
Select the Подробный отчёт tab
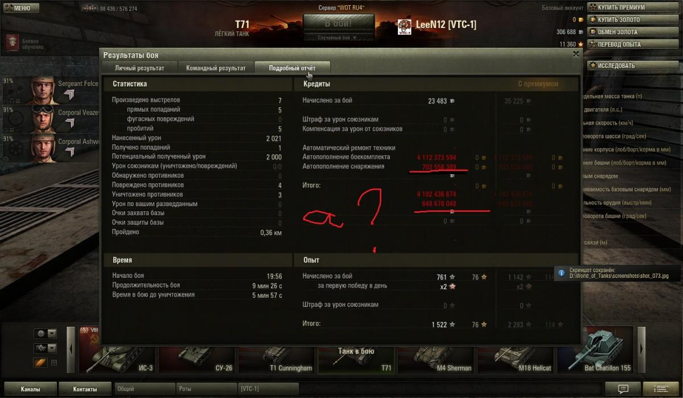point(292,68)
